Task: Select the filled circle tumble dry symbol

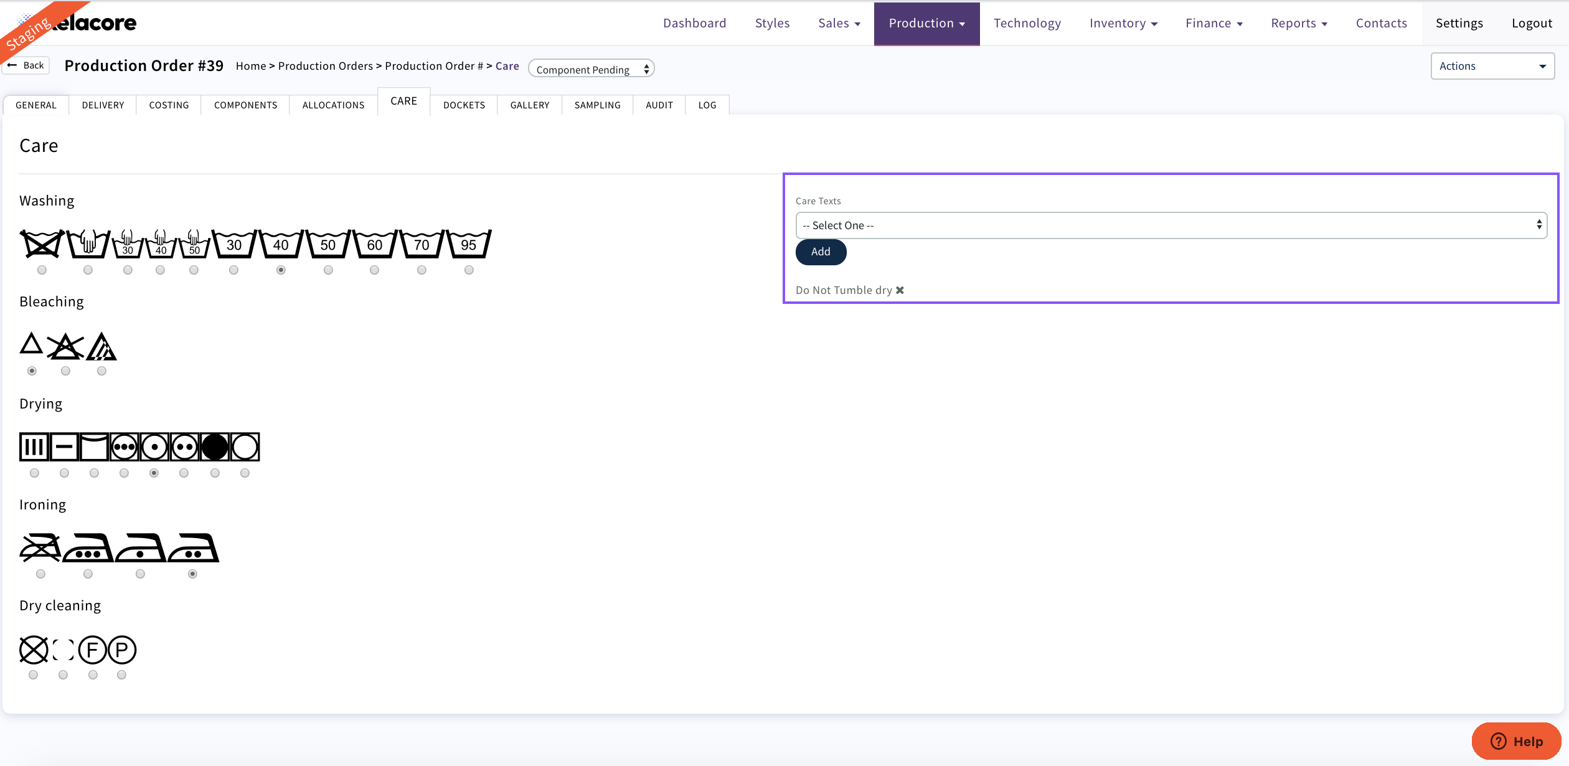Action: (215, 447)
